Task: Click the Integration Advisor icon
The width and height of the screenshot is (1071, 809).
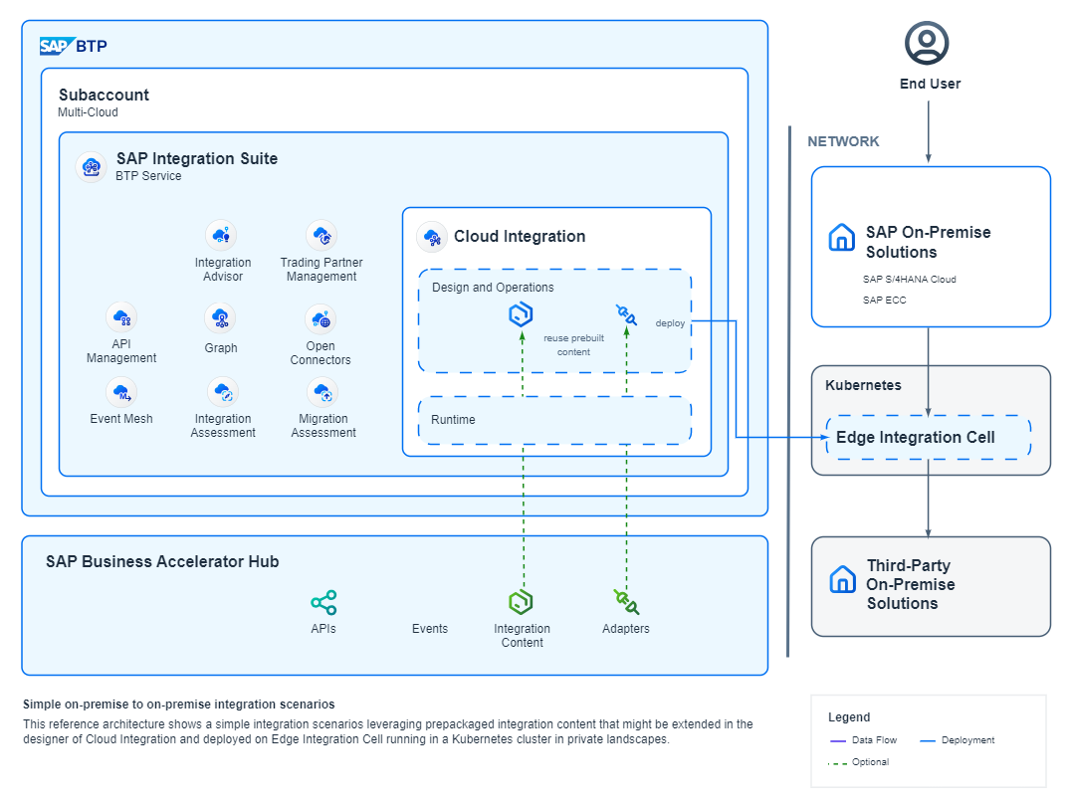Action: pyautogui.click(x=221, y=236)
